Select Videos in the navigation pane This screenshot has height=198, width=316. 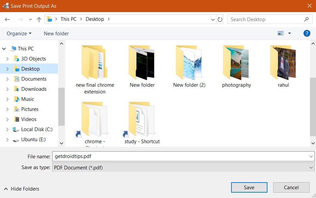tap(29, 119)
